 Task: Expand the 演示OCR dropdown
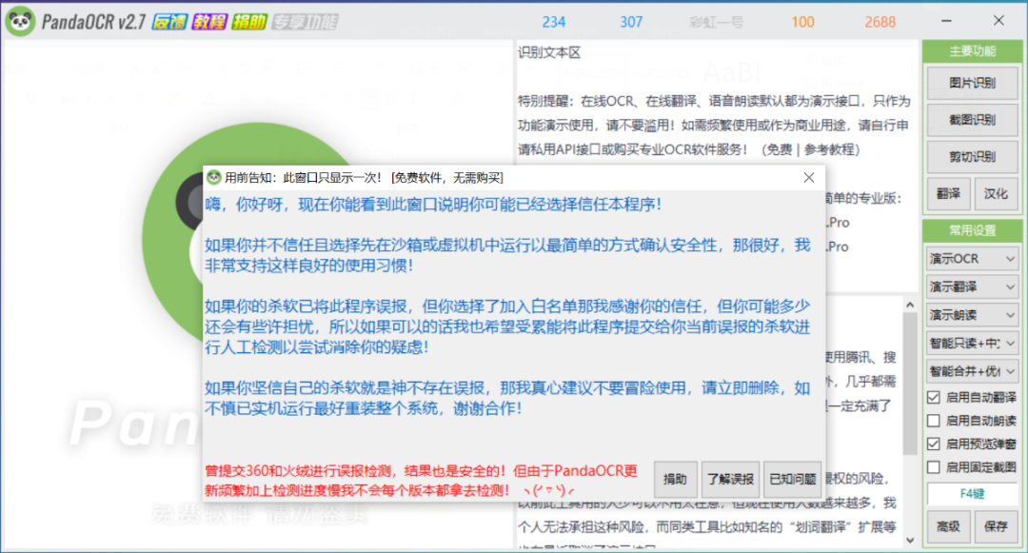[x=972, y=259]
